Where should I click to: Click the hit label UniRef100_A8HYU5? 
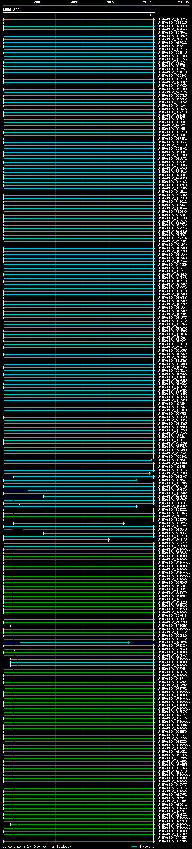172,483
